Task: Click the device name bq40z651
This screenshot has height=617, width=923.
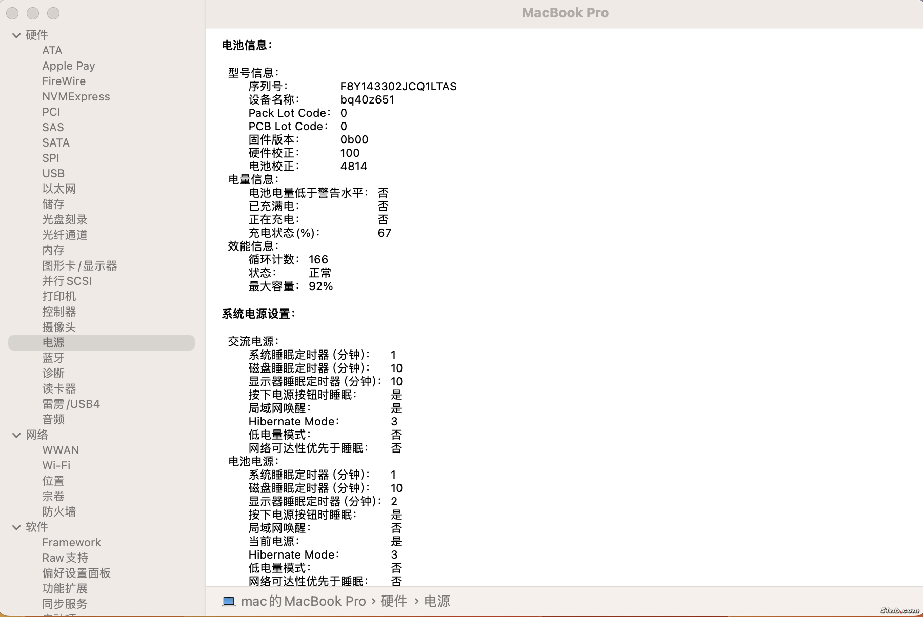Action: point(367,99)
